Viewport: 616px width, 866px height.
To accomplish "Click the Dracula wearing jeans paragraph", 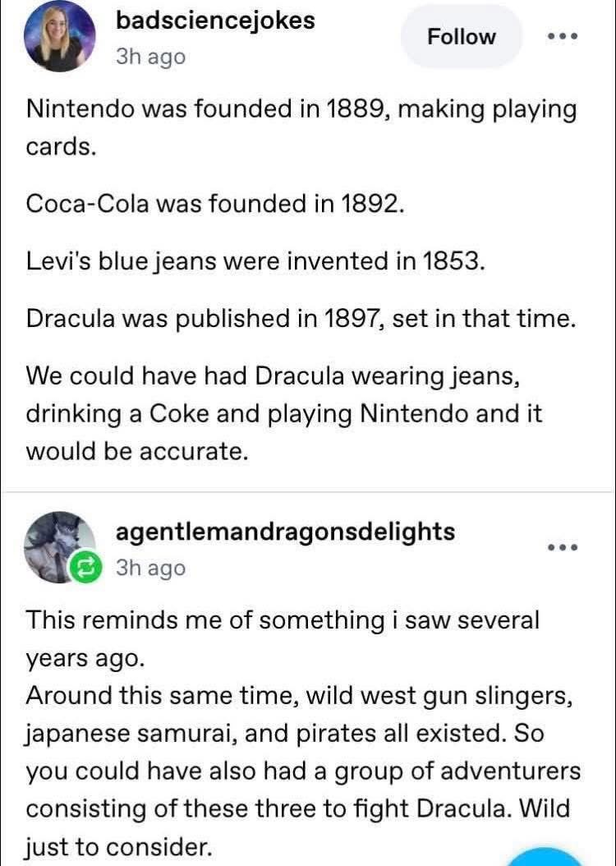I will [284, 413].
